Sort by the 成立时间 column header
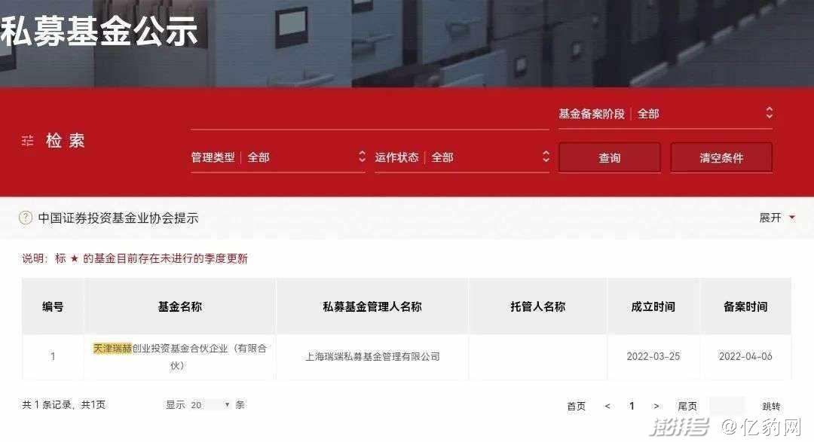814x442 pixels. pyautogui.click(x=653, y=306)
